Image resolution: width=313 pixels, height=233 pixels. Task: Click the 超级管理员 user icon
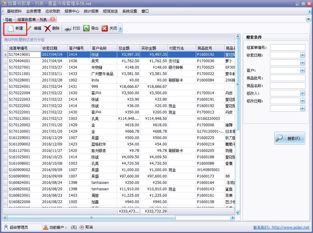coord(6,227)
